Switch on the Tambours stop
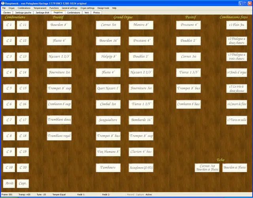This screenshot has width=253, height=198. tap(108, 168)
